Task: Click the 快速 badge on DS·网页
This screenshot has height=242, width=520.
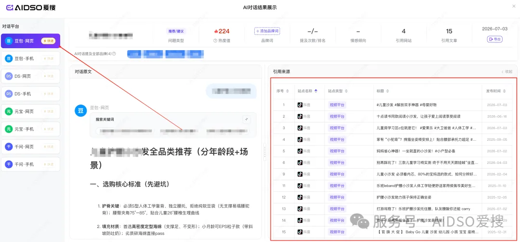Action: [49, 76]
